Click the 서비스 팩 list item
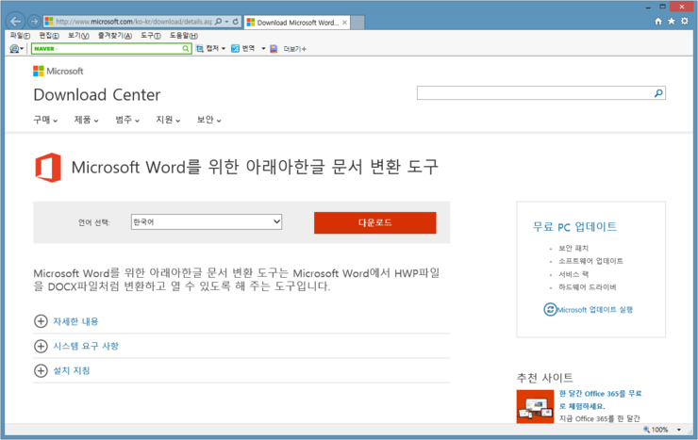Screen dimensions: 698x440 (x=573, y=274)
